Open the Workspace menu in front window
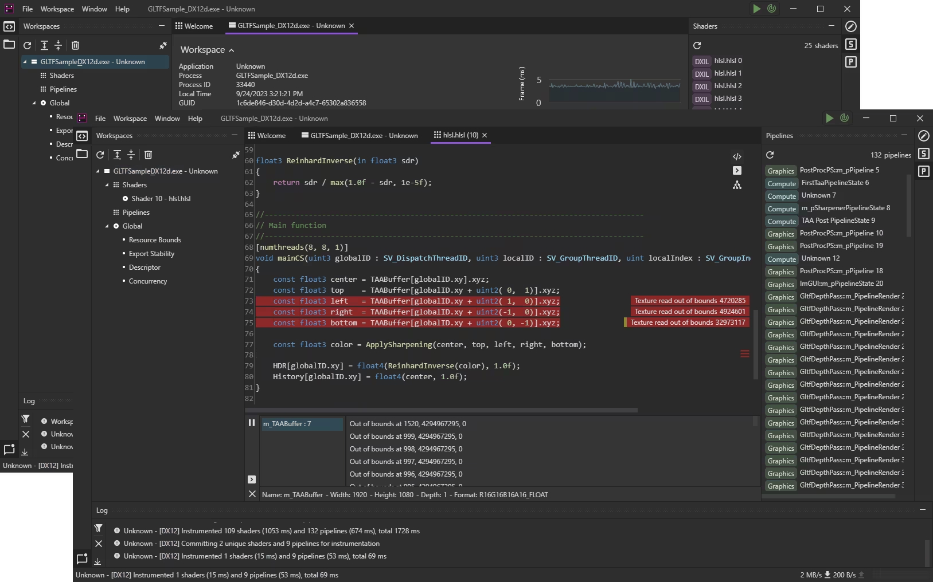 [130, 119]
